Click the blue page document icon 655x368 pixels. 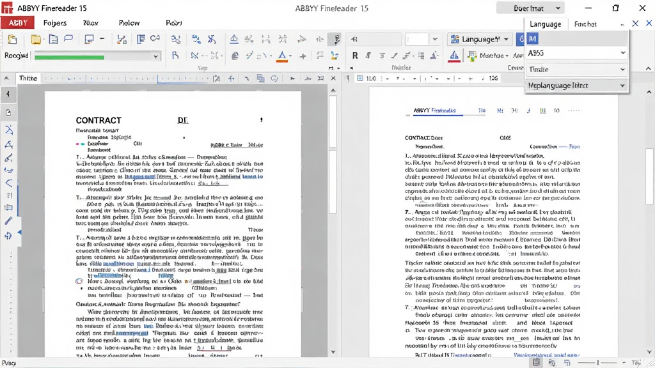tap(54, 39)
